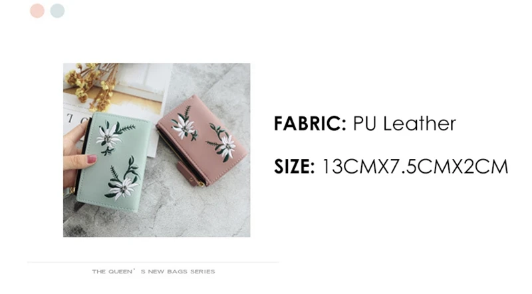Click the SIZE label text

tap(294, 167)
